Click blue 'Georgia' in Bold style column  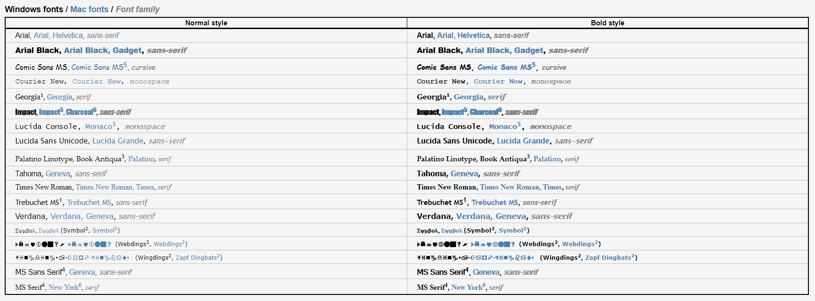pyautogui.click(x=468, y=97)
